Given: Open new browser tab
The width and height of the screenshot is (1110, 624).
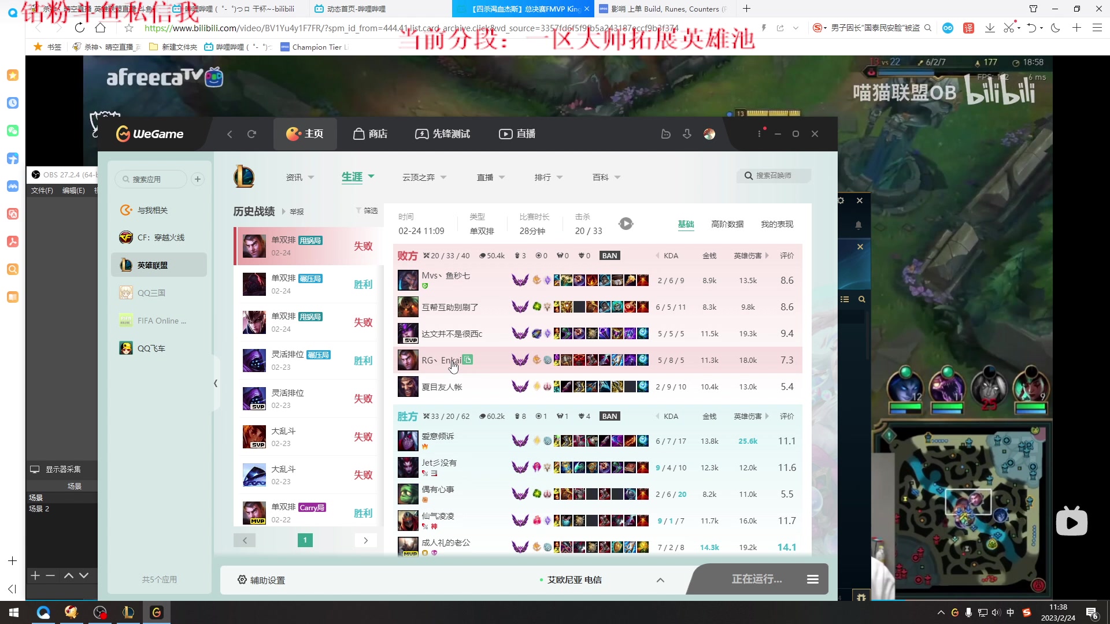Looking at the screenshot, I should (746, 9).
